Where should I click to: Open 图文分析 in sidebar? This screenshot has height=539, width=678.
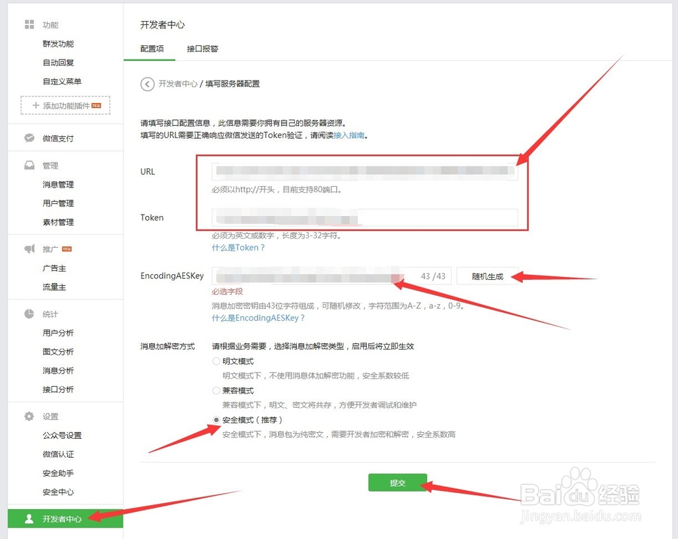click(58, 351)
